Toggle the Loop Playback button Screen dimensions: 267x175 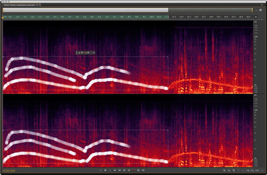tap(138, 170)
